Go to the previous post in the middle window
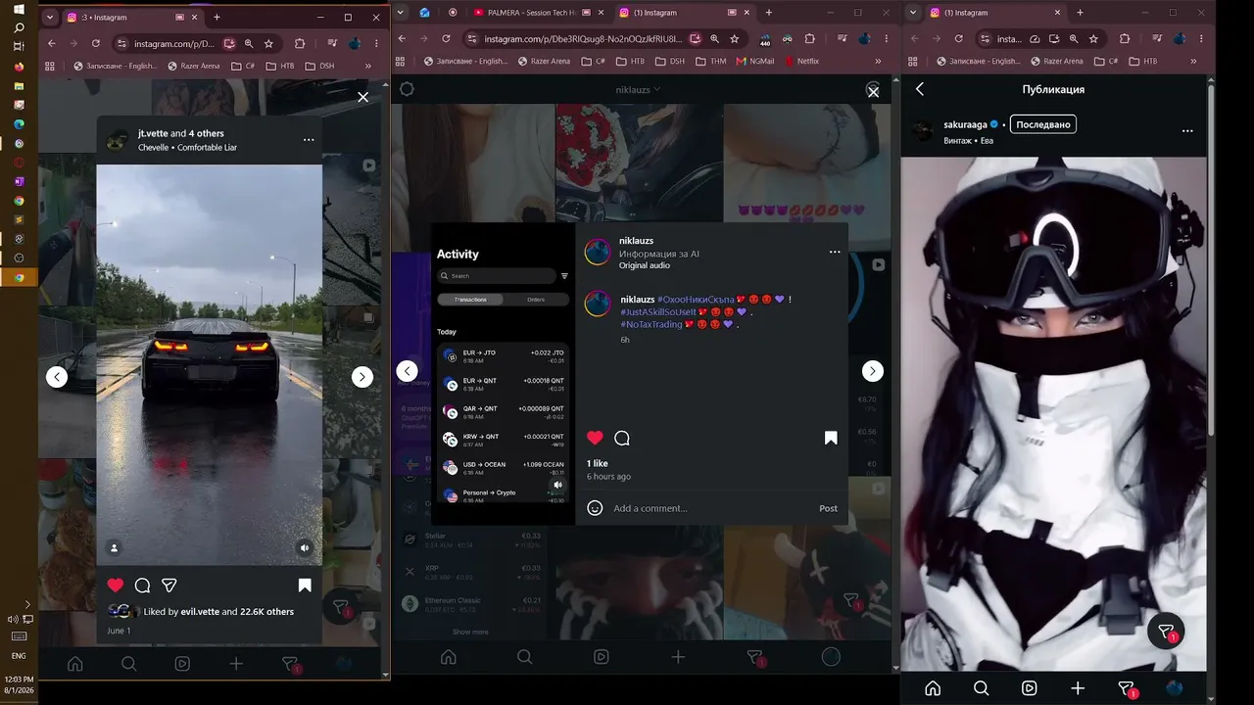This screenshot has height=705, width=1254. pos(407,371)
